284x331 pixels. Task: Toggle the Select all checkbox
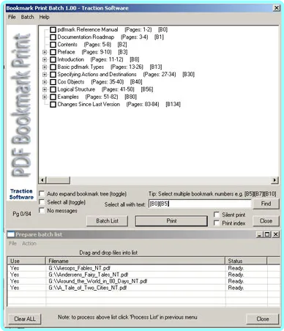[x=42, y=202]
